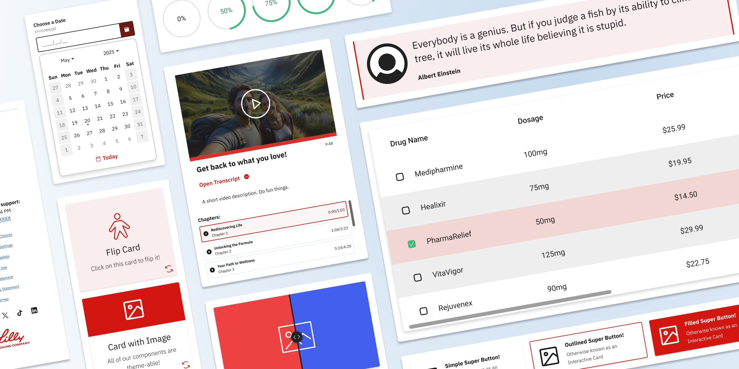
Task: Open the May month dropdown
Action: (67, 60)
